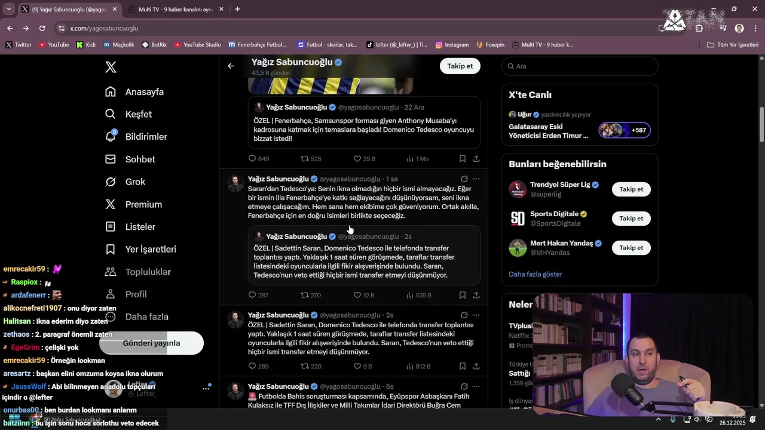Open Bildirimler notifications
Viewport: 765px width, 430px height.
pos(136,137)
